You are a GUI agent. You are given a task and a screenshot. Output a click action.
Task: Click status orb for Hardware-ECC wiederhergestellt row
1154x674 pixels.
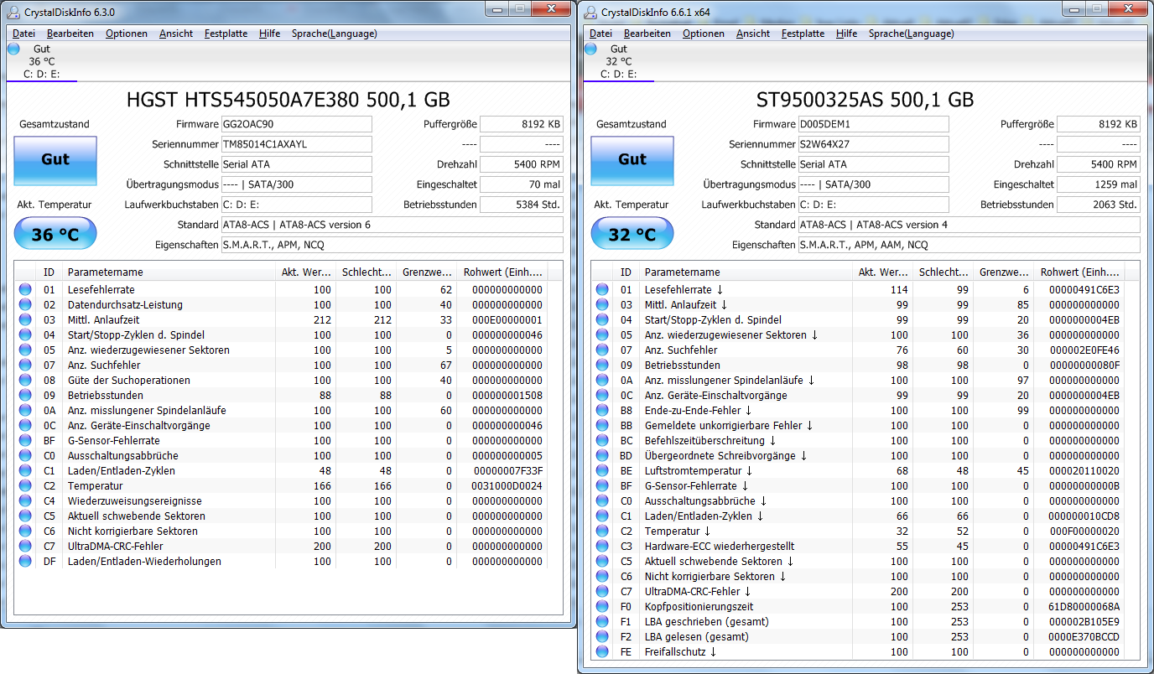(602, 547)
